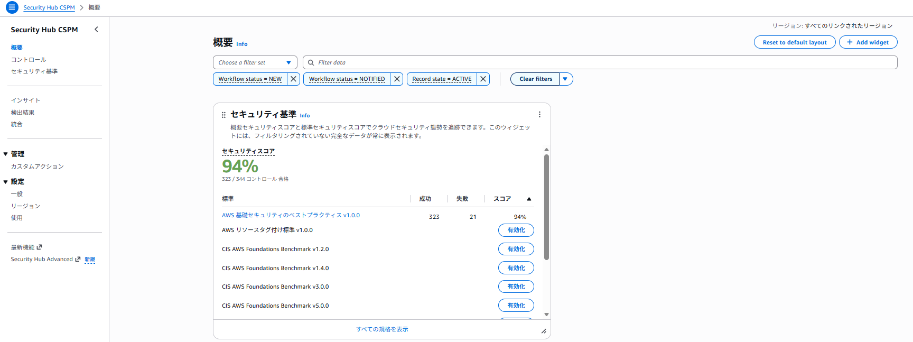
Task: Click Clear filters button
Action: [x=535, y=79]
